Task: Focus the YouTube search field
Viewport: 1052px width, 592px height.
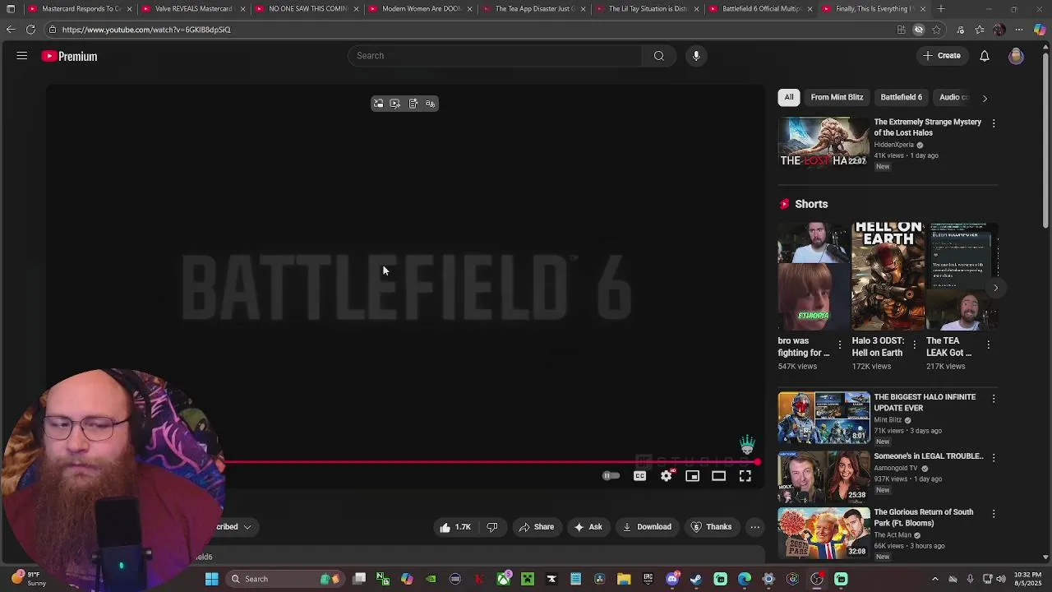Action: pos(496,56)
